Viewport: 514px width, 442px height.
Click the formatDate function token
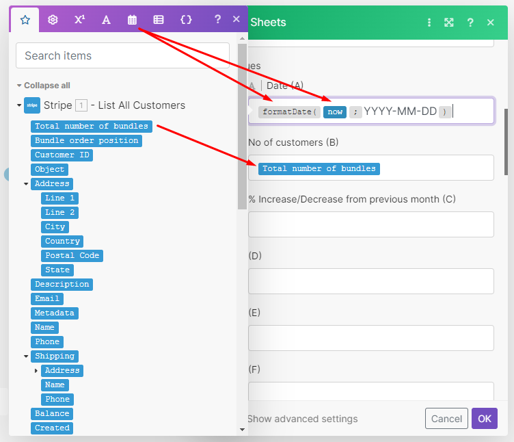point(289,112)
